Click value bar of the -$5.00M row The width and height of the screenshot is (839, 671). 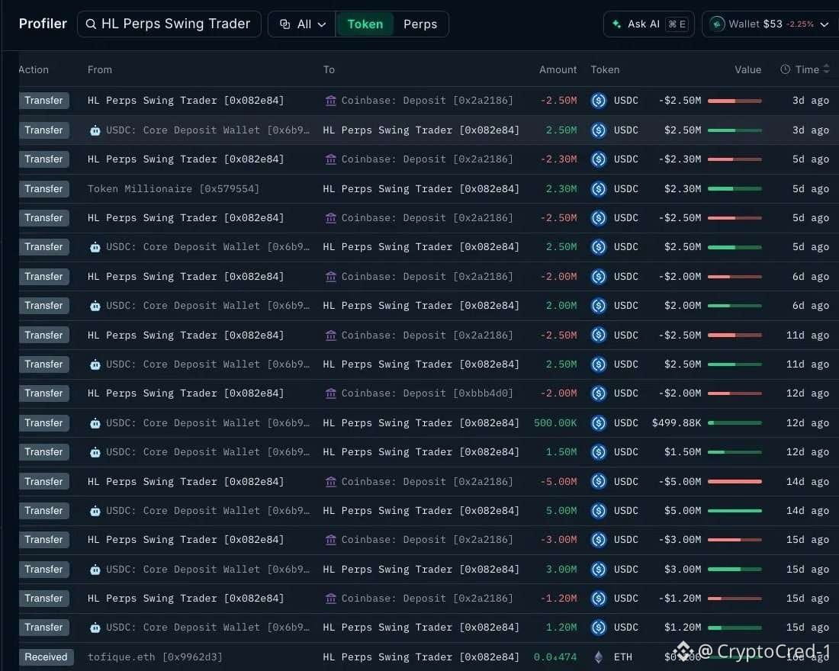tap(735, 482)
